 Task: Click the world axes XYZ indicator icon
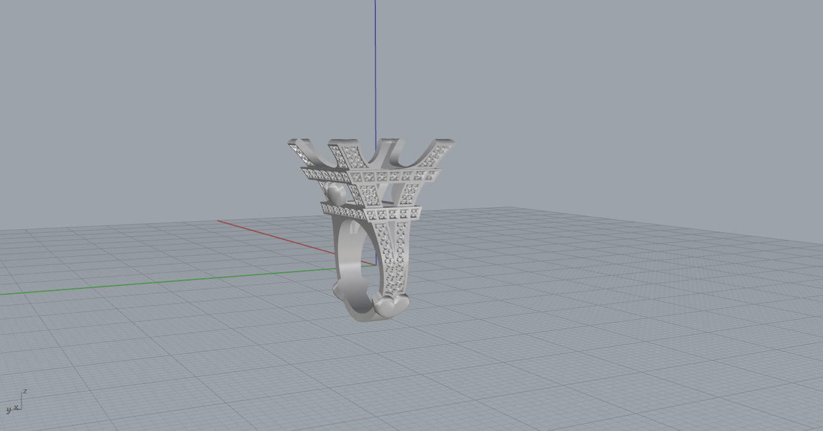[x=17, y=401]
